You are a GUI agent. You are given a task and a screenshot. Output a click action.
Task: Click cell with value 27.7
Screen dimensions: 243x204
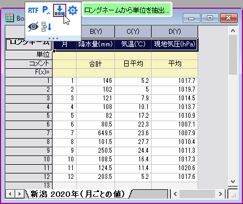[133, 142]
